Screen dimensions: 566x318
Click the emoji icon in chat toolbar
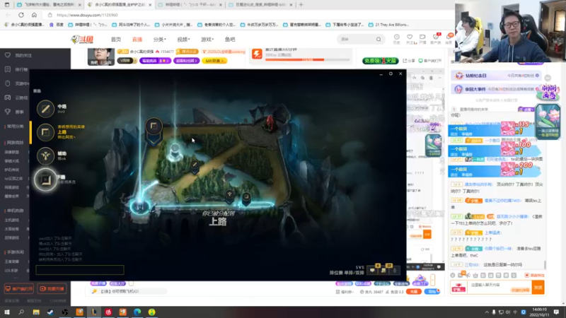click(x=453, y=275)
